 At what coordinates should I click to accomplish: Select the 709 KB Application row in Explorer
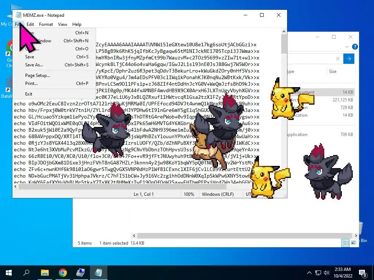(x=321, y=134)
